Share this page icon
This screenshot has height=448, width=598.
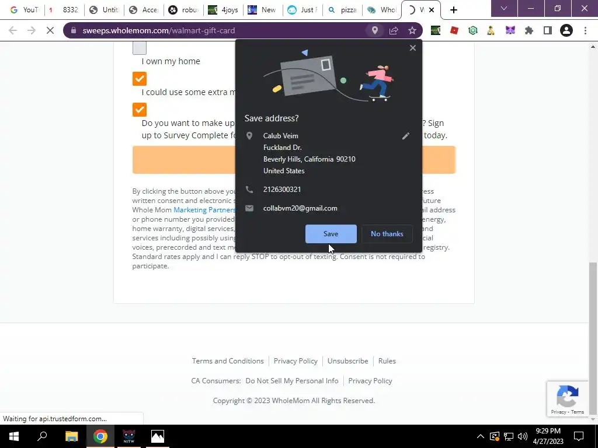[394, 30]
